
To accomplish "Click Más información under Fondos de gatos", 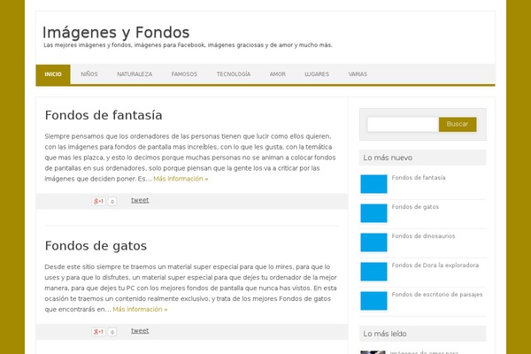I will tap(140, 309).
